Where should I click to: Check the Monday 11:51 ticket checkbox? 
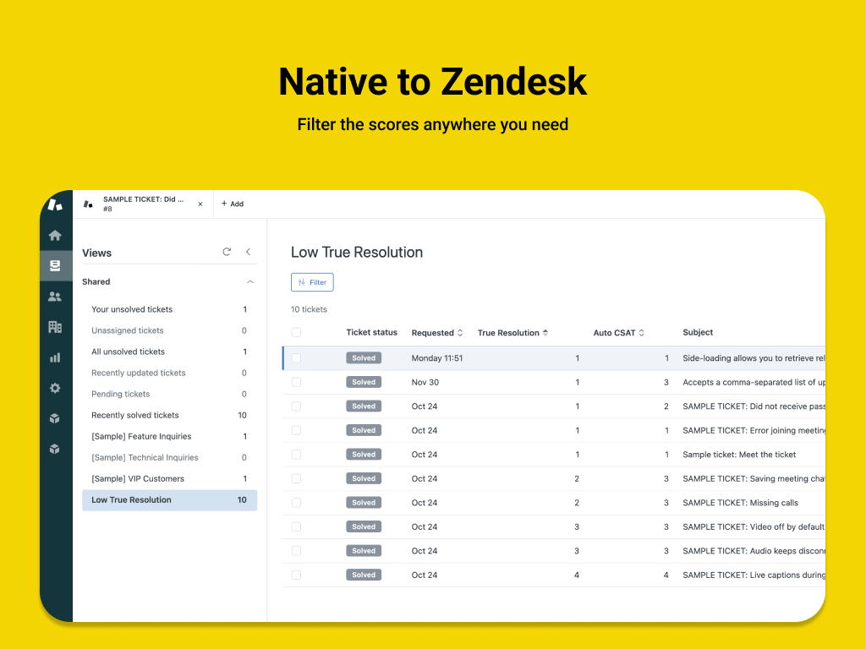pyautogui.click(x=297, y=358)
